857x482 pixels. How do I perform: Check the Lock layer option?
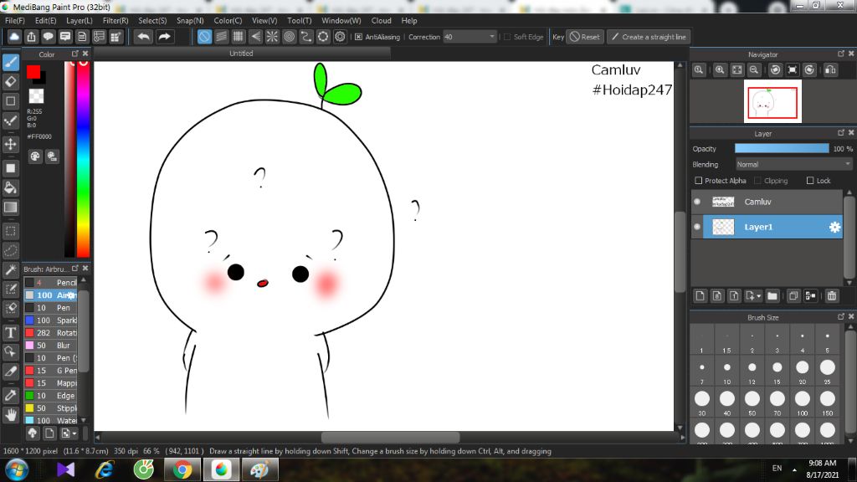pyautogui.click(x=810, y=181)
